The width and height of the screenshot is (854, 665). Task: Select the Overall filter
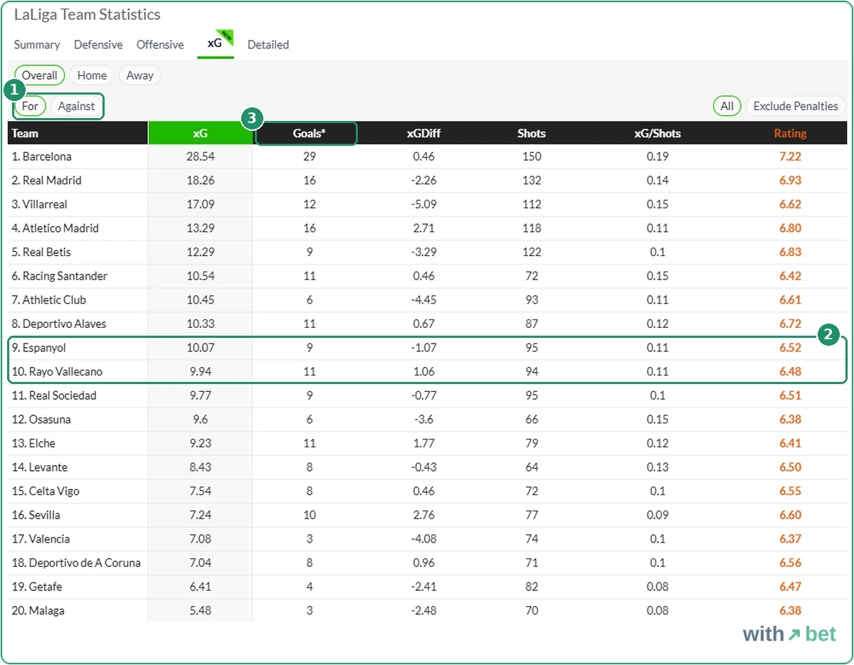pyautogui.click(x=40, y=75)
